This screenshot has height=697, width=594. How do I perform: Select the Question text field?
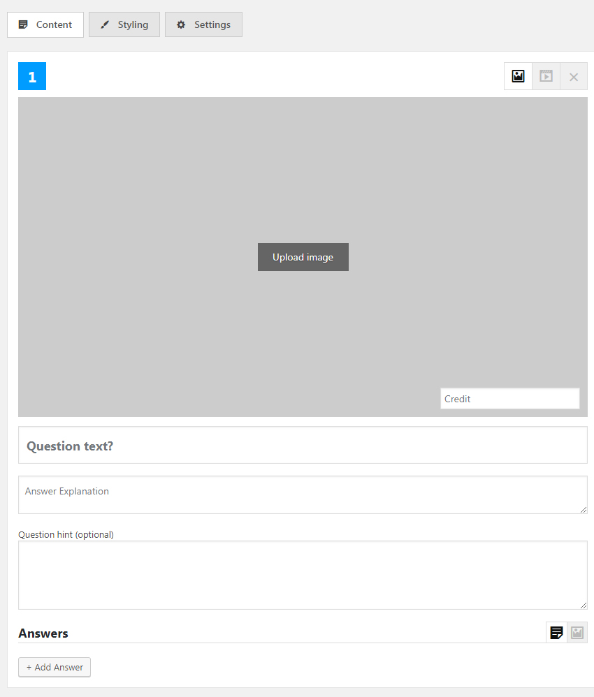point(303,445)
